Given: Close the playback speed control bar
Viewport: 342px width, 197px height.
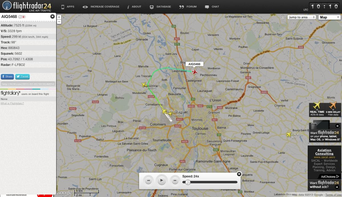Looking at the screenshot, I should 239,174.
